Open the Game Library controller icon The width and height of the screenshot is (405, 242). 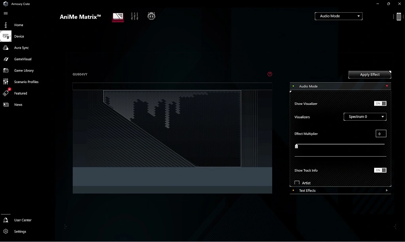(6, 70)
